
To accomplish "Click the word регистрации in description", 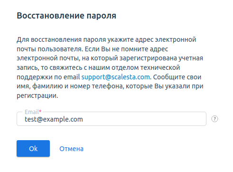I will pyautogui.click(x=37, y=96).
